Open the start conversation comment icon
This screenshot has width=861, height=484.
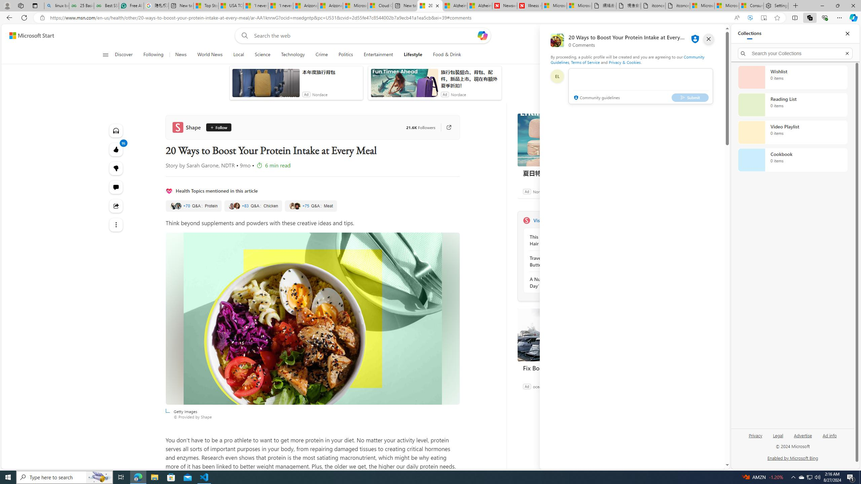[116, 187]
